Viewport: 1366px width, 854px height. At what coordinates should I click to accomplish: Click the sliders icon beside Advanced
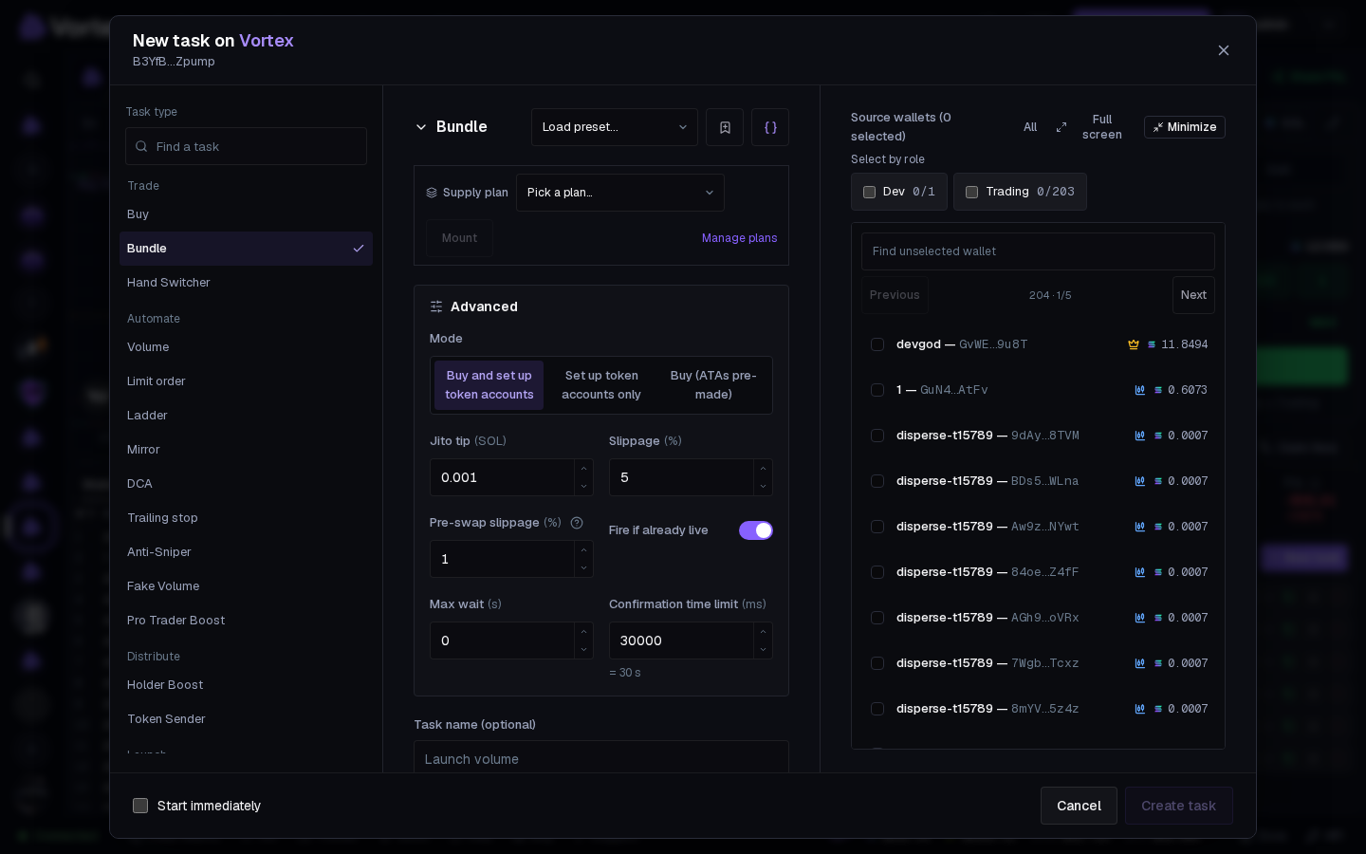436,306
